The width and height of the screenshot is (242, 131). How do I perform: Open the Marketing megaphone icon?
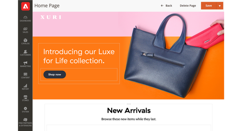(x=25, y=63)
